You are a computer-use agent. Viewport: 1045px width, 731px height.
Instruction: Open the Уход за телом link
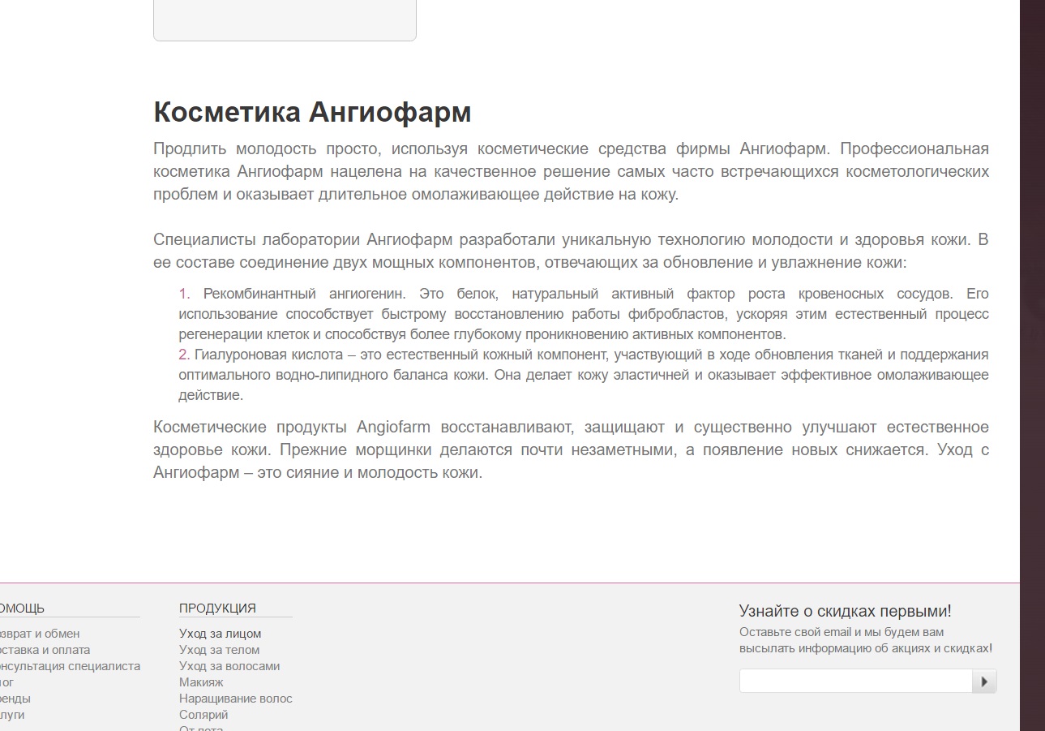[x=219, y=650]
